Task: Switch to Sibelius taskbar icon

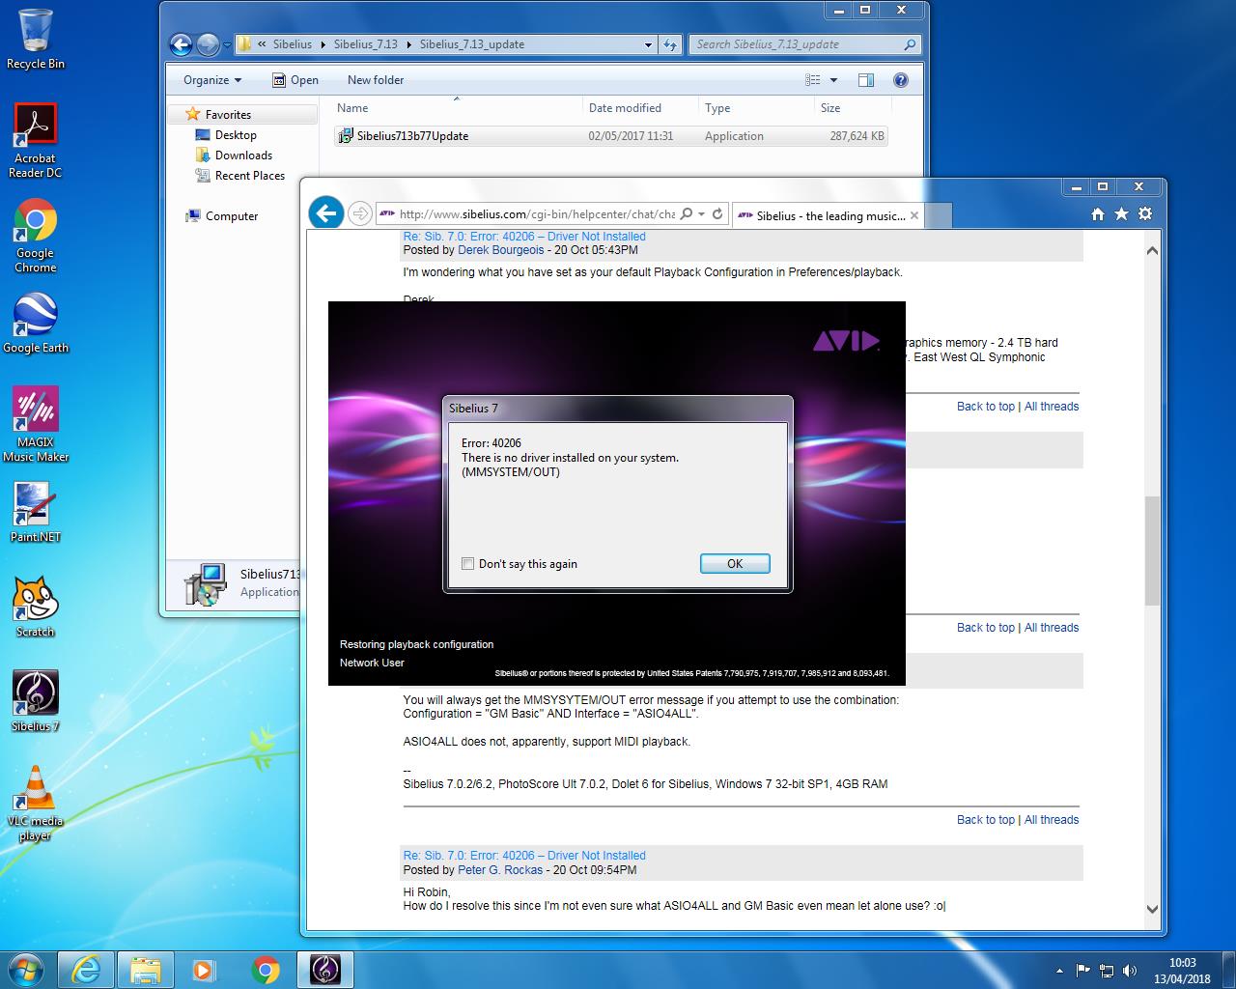Action: pos(324,970)
